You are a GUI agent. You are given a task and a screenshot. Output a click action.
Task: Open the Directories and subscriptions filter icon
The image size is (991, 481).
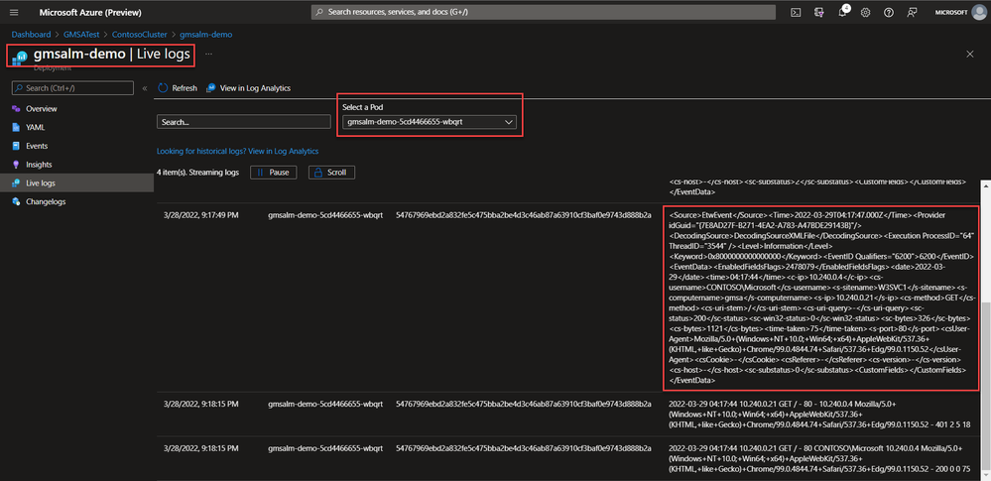point(819,12)
